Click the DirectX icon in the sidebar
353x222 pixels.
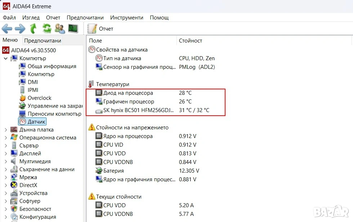point(14,185)
